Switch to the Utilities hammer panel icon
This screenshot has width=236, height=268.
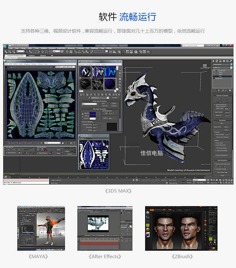point(231,61)
